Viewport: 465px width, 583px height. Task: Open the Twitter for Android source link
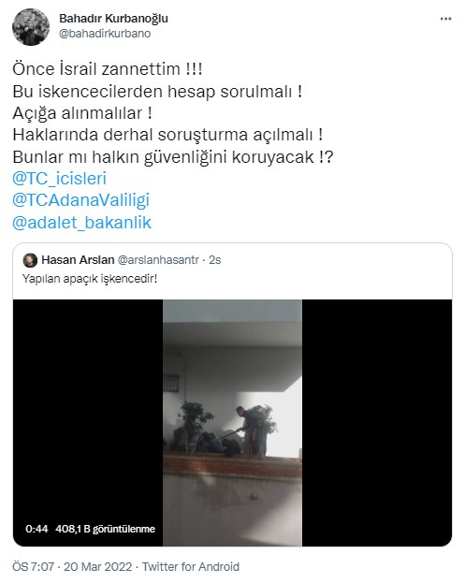pos(191,567)
